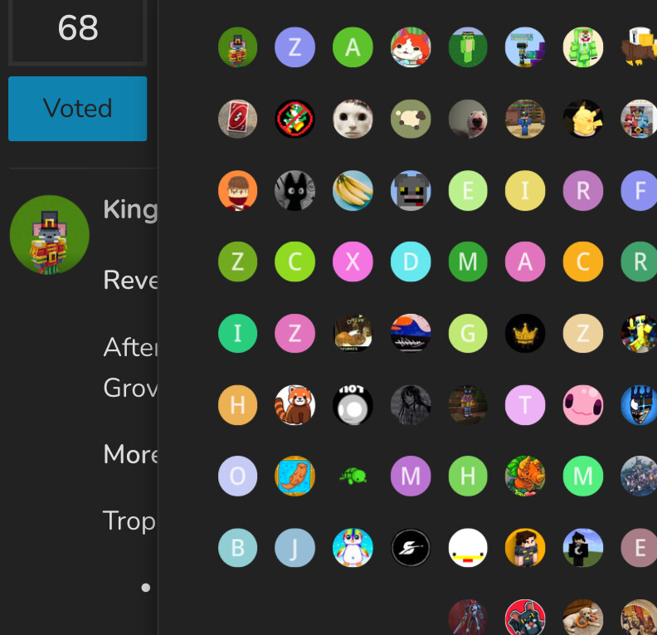Click the green turtle avatar

click(x=353, y=476)
